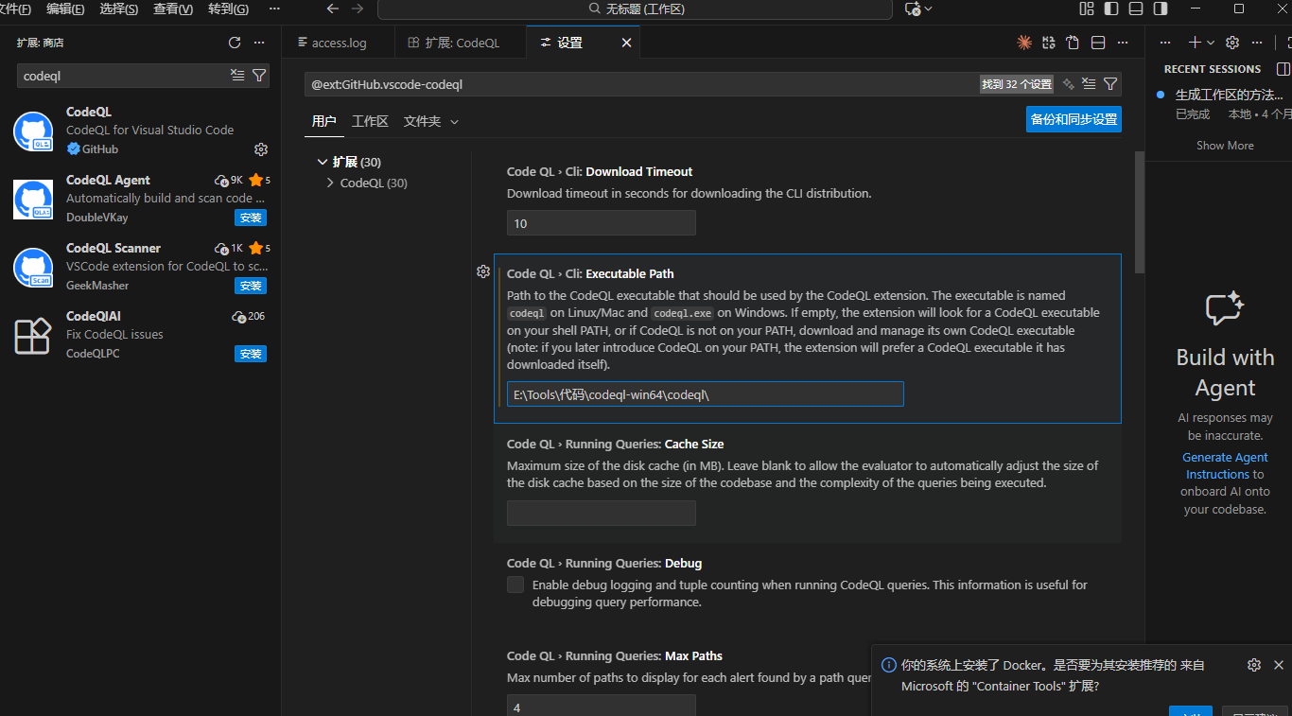Click the 备份和同步设置 button
Screen dimensions: 1292x716
pyautogui.click(x=1074, y=119)
